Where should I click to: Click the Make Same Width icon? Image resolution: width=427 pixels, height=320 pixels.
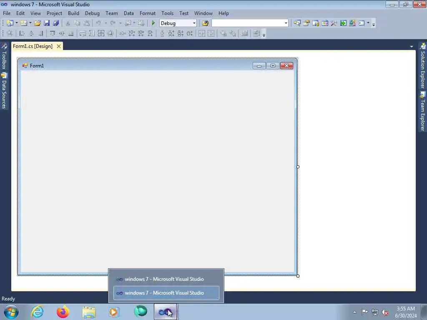coord(83,33)
